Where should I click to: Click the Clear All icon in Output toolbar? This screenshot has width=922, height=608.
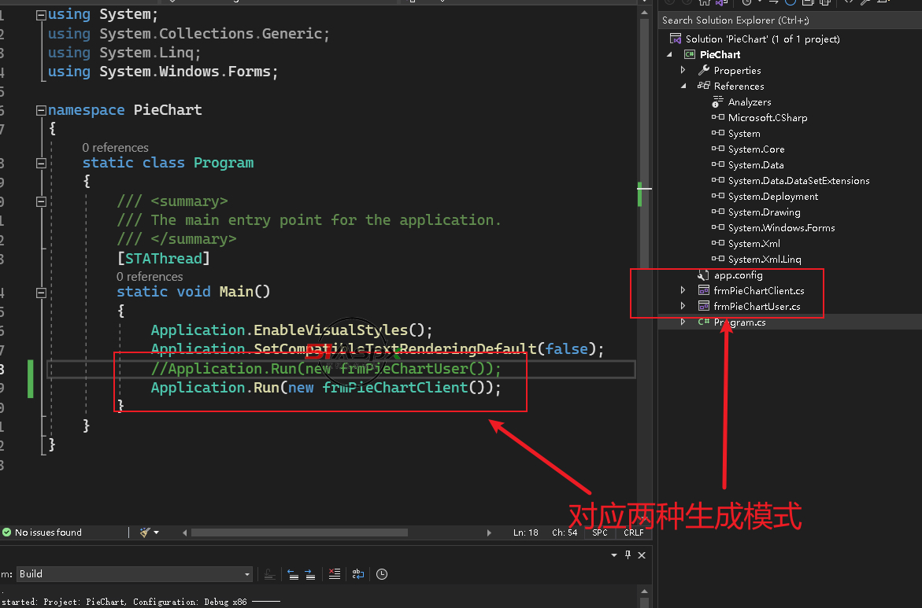335,574
